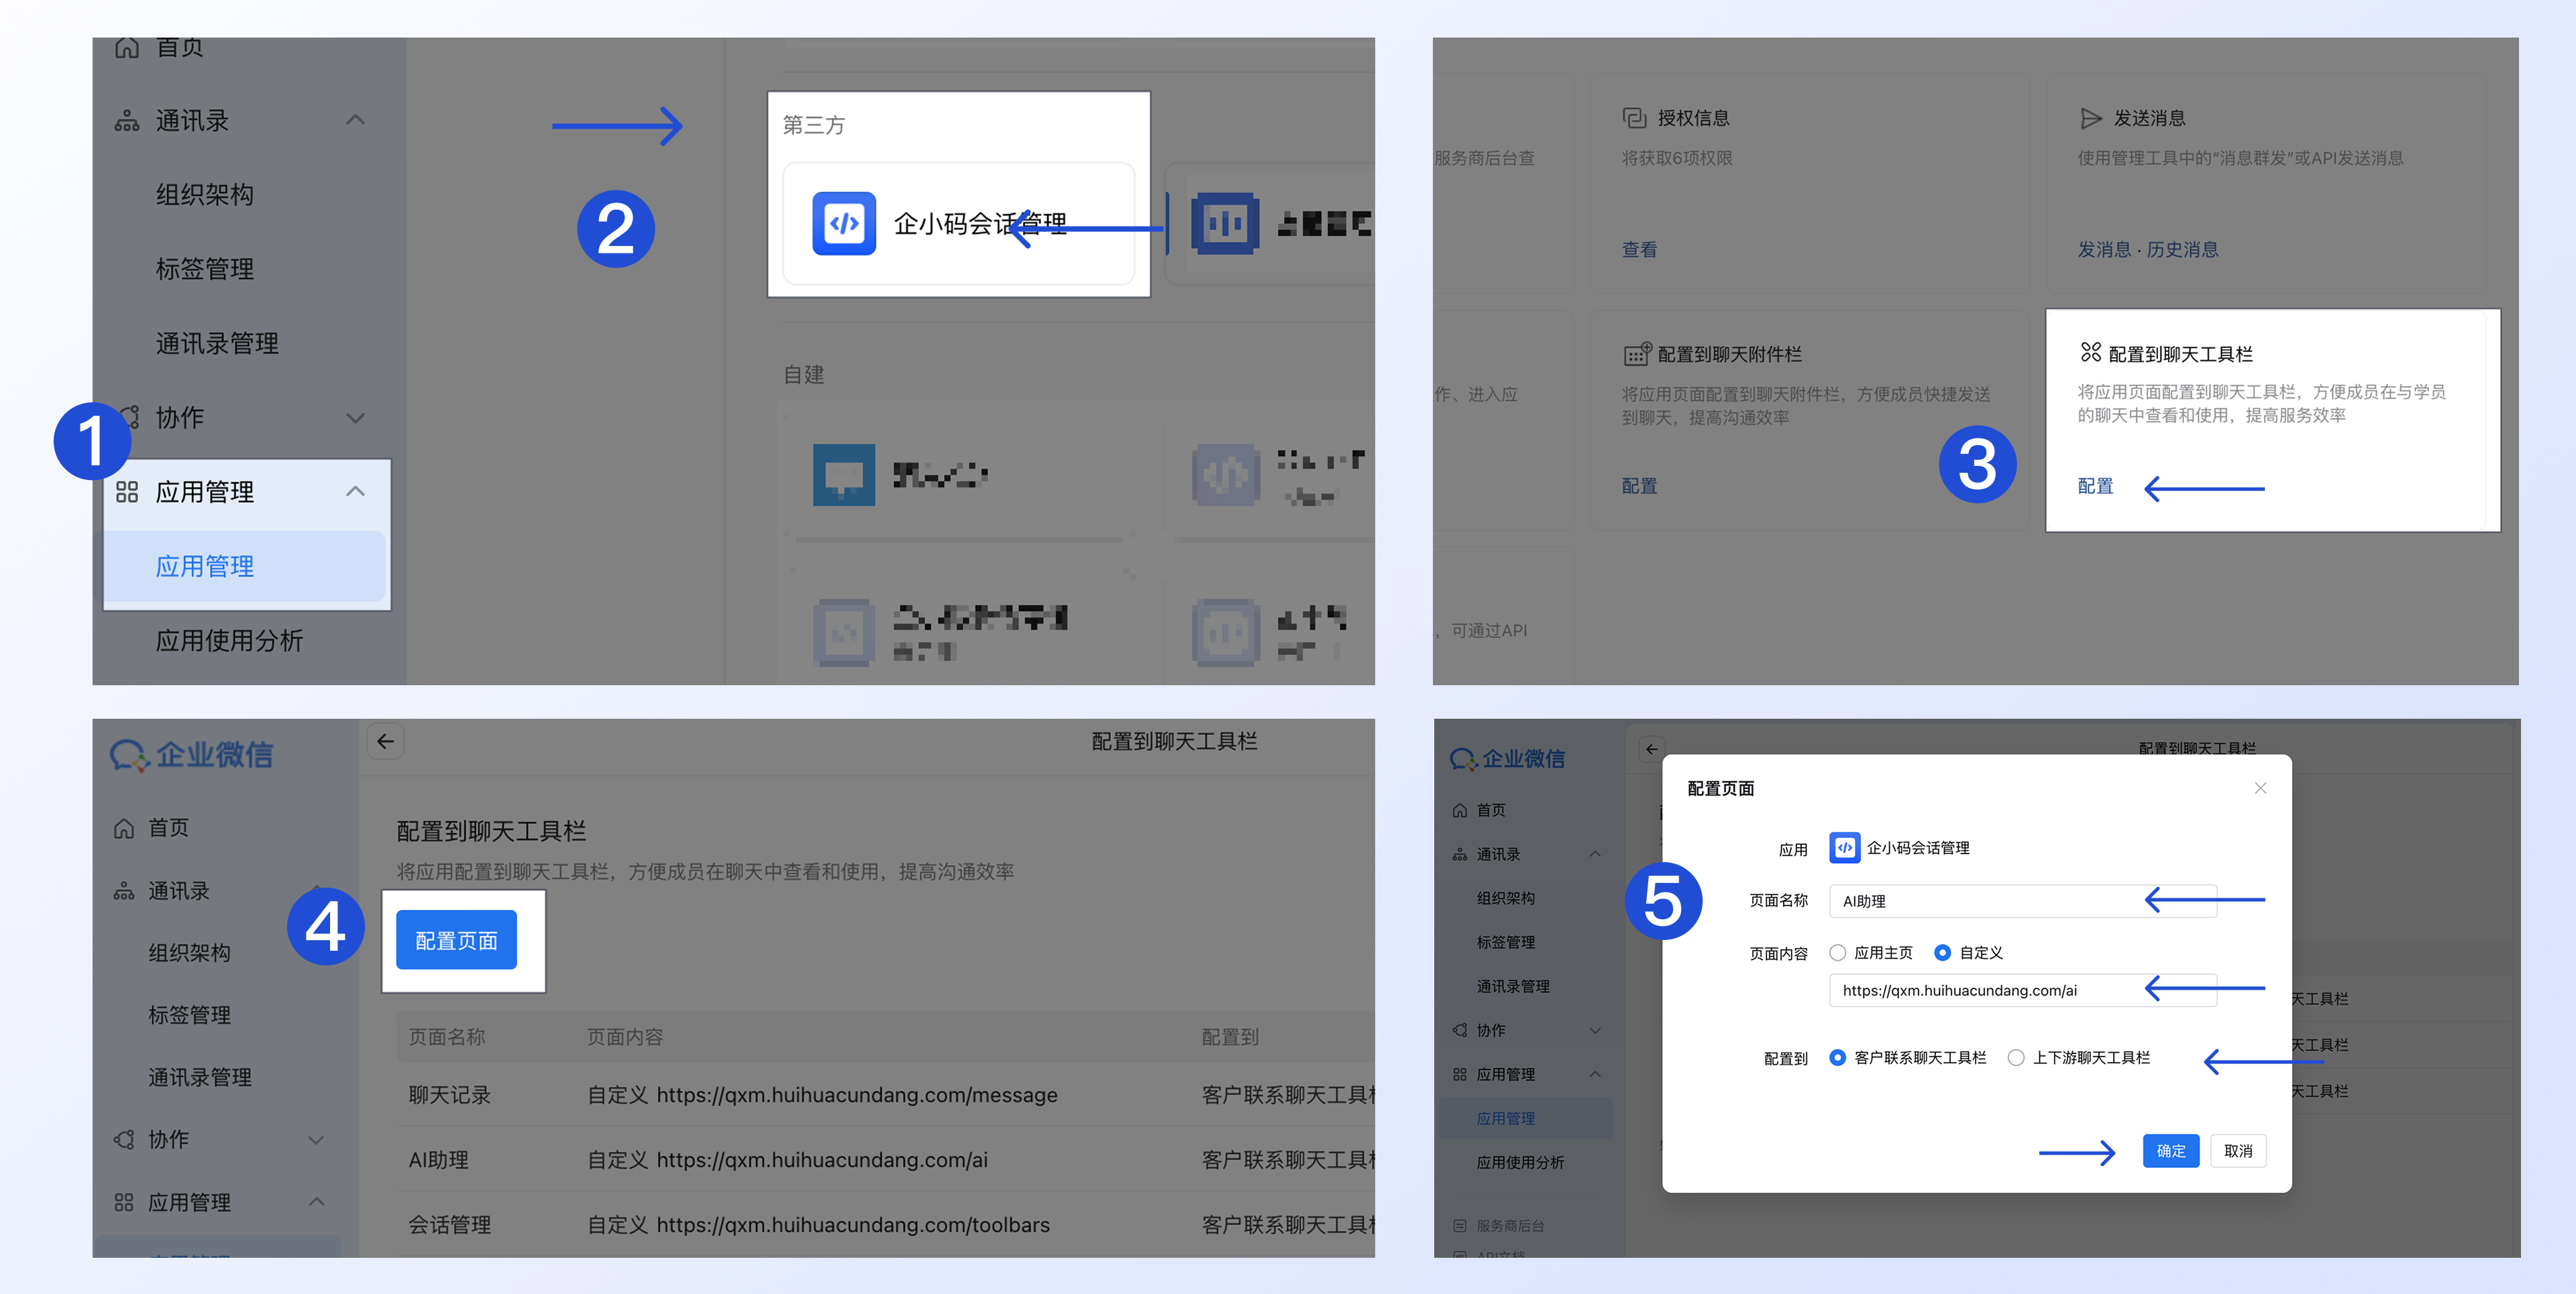Confirm the dialog with 确定

pyautogui.click(x=2170, y=1151)
